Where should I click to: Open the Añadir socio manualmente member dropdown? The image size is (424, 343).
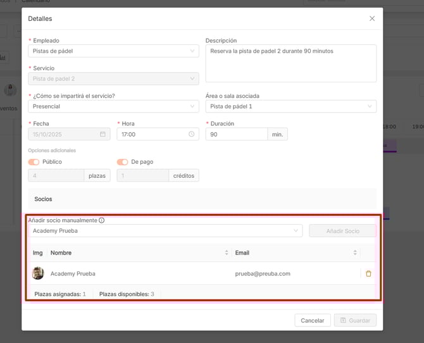click(165, 231)
